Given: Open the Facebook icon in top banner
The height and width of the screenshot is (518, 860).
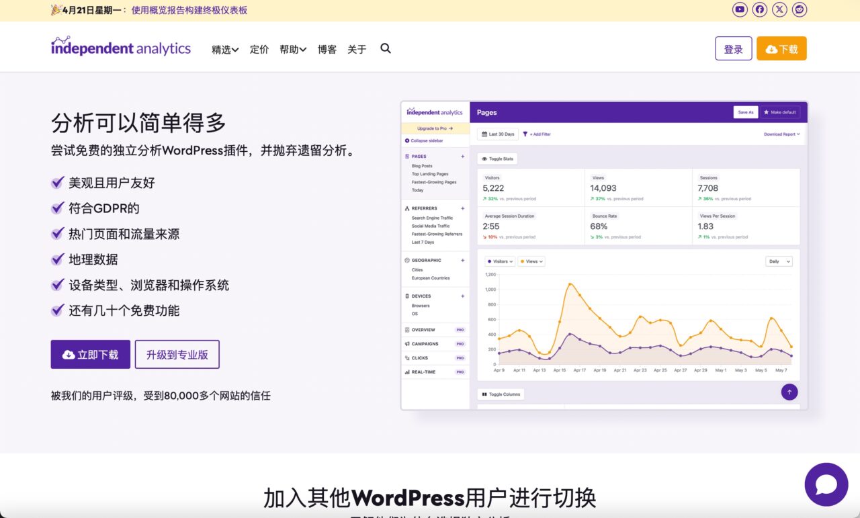Looking at the screenshot, I should tap(760, 9).
